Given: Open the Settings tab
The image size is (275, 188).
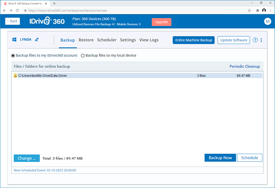Looking at the screenshot, I should (x=128, y=40).
